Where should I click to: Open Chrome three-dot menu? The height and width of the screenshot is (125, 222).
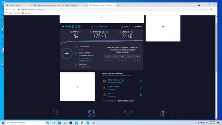(215, 9)
